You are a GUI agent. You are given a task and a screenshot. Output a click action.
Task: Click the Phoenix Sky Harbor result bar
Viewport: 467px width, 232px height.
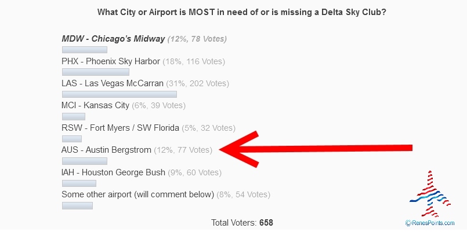tap(96, 72)
